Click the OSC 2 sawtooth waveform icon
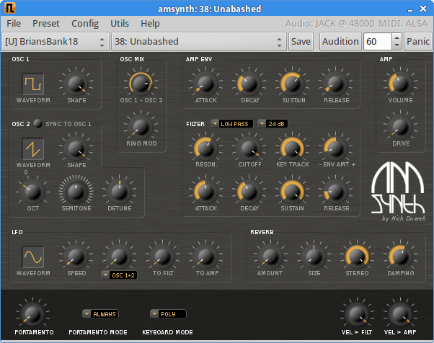 pyautogui.click(x=32, y=148)
